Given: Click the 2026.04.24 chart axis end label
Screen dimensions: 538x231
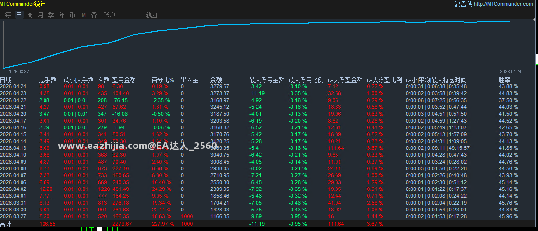Looking at the screenshot, I should pyautogui.click(x=511, y=72).
